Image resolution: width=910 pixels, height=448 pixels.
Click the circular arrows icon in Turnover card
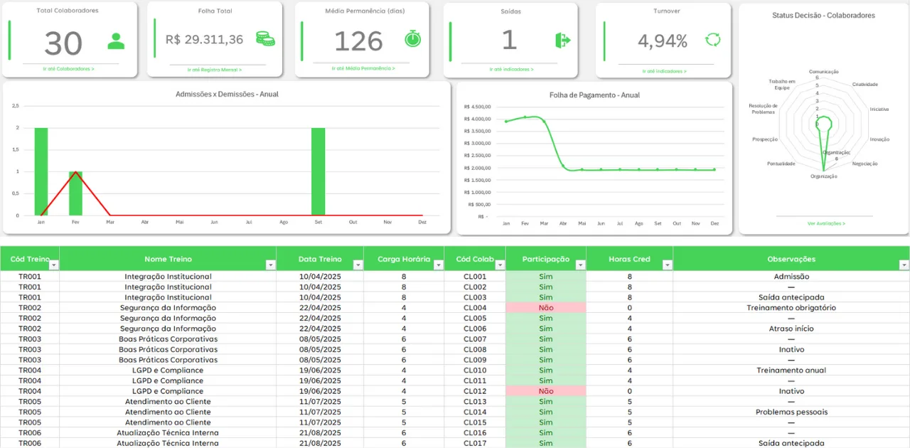(x=712, y=40)
